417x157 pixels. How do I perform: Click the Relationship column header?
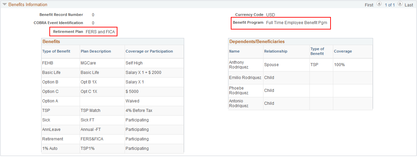pos(276,51)
